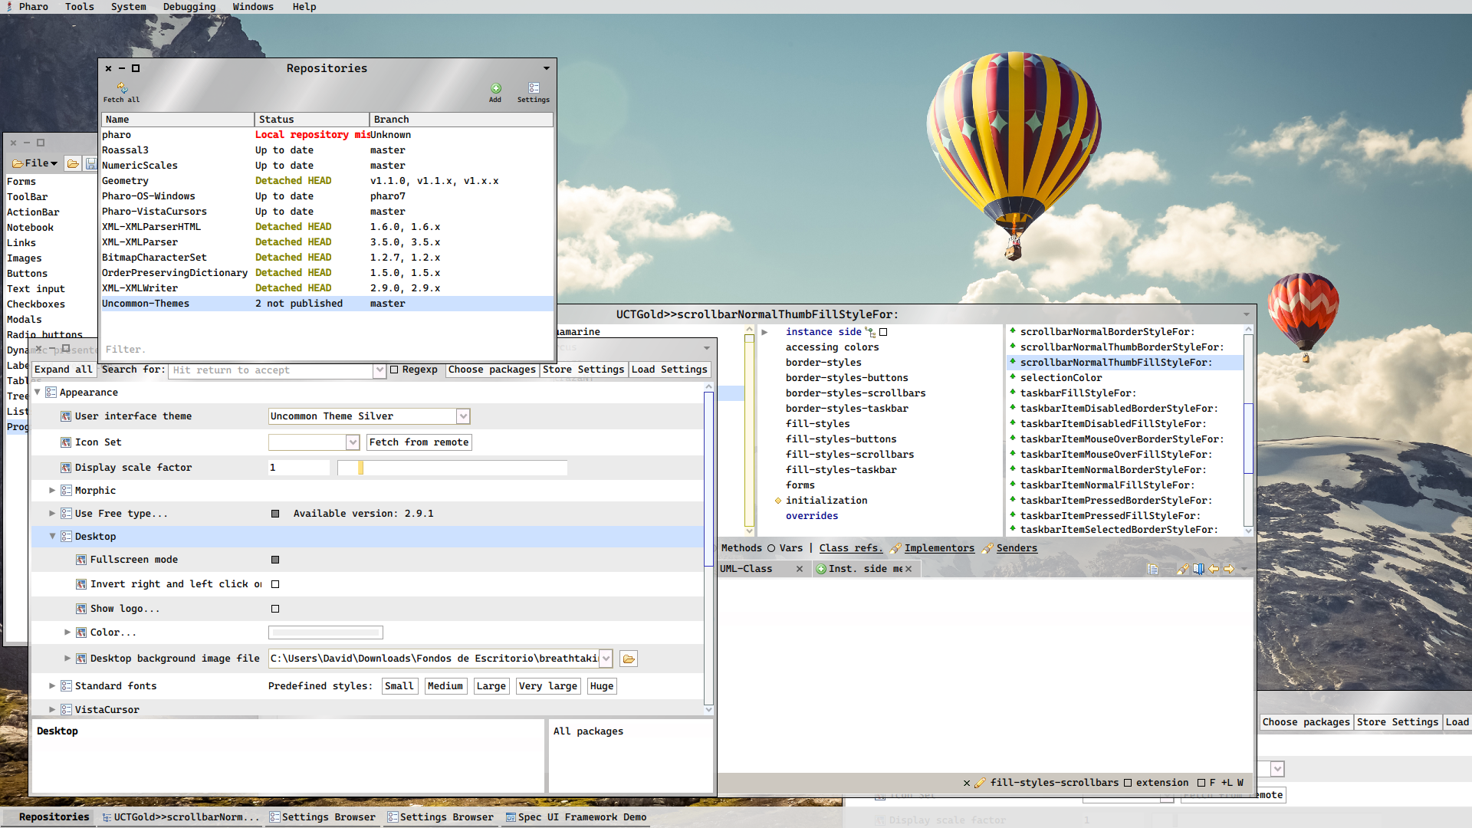Viewport: 1472px width, 828px height.
Task: Expand the Morphic settings node
Action: [52, 491]
